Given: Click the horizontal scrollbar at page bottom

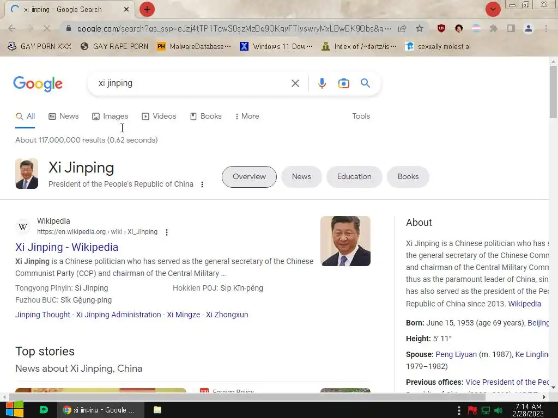Looking at the screenshot, I should point(247,396).
